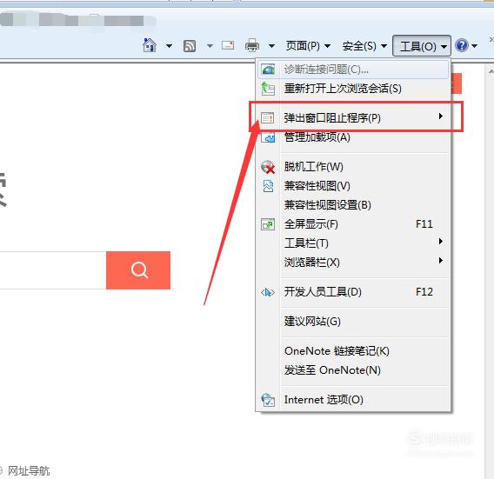Open the 页面(P) menu

click(x=308, y=46)
